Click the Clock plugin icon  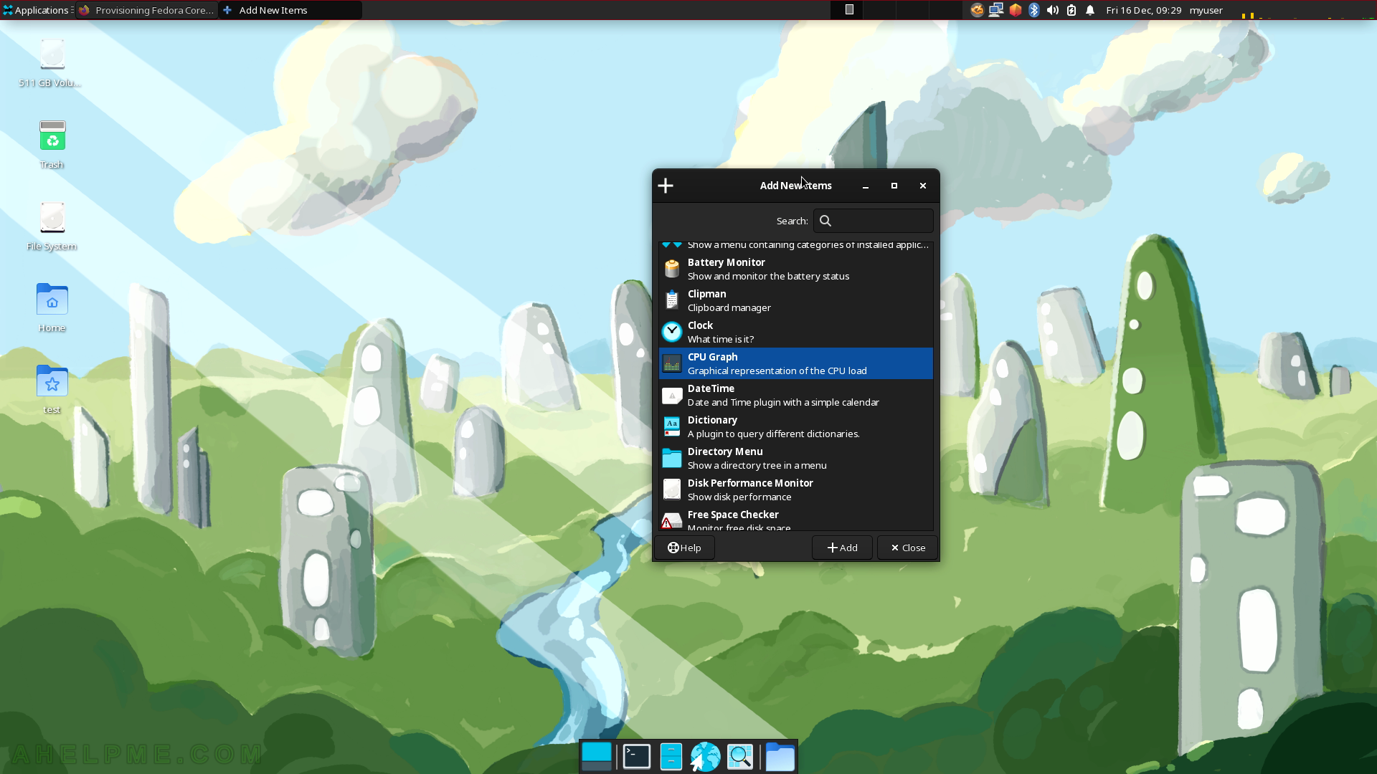click(672, 332)
